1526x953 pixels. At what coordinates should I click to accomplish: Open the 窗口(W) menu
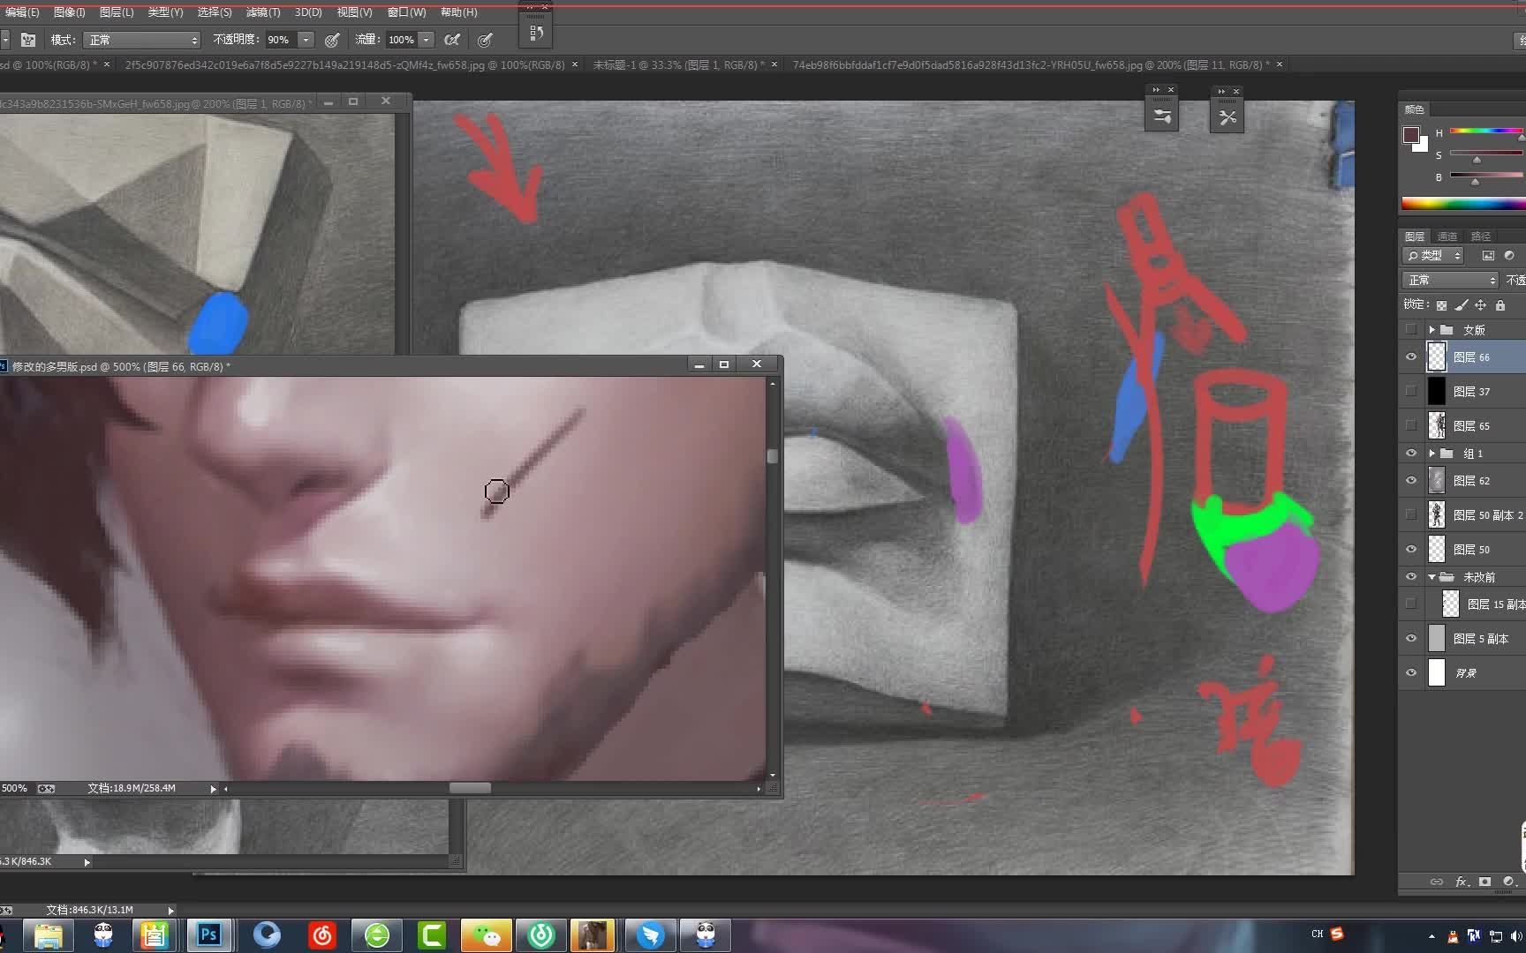(406, 12)
